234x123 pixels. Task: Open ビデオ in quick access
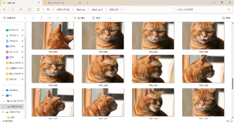[11, 57]
